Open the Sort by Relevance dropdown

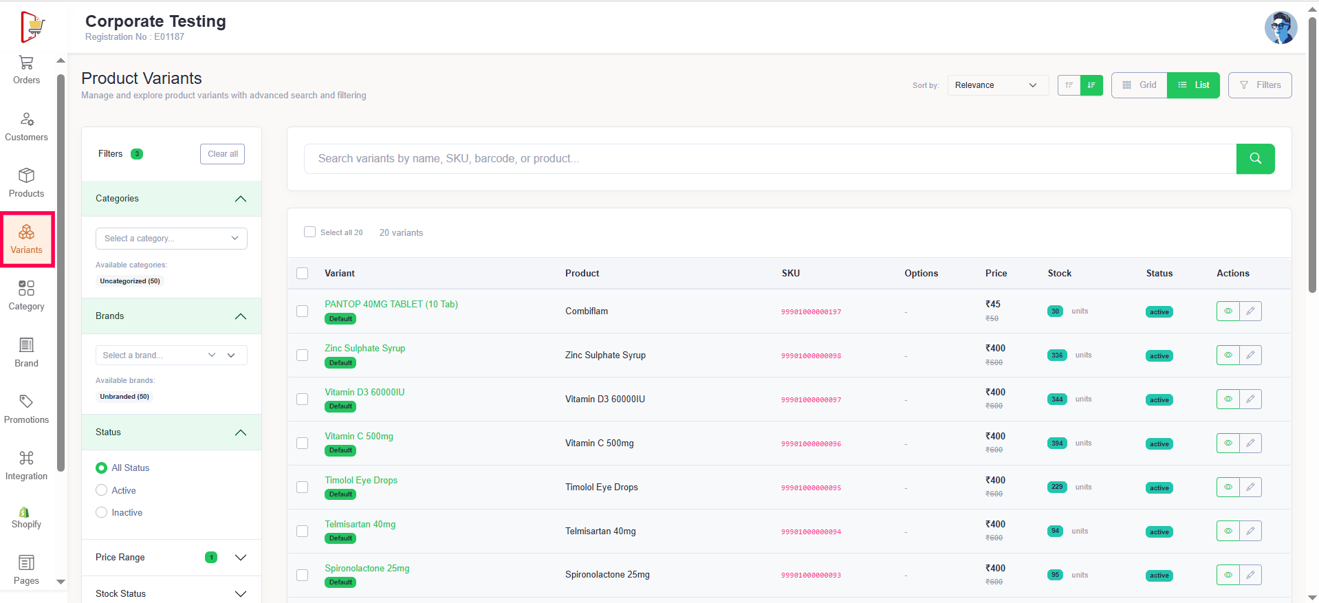(996, 85)
